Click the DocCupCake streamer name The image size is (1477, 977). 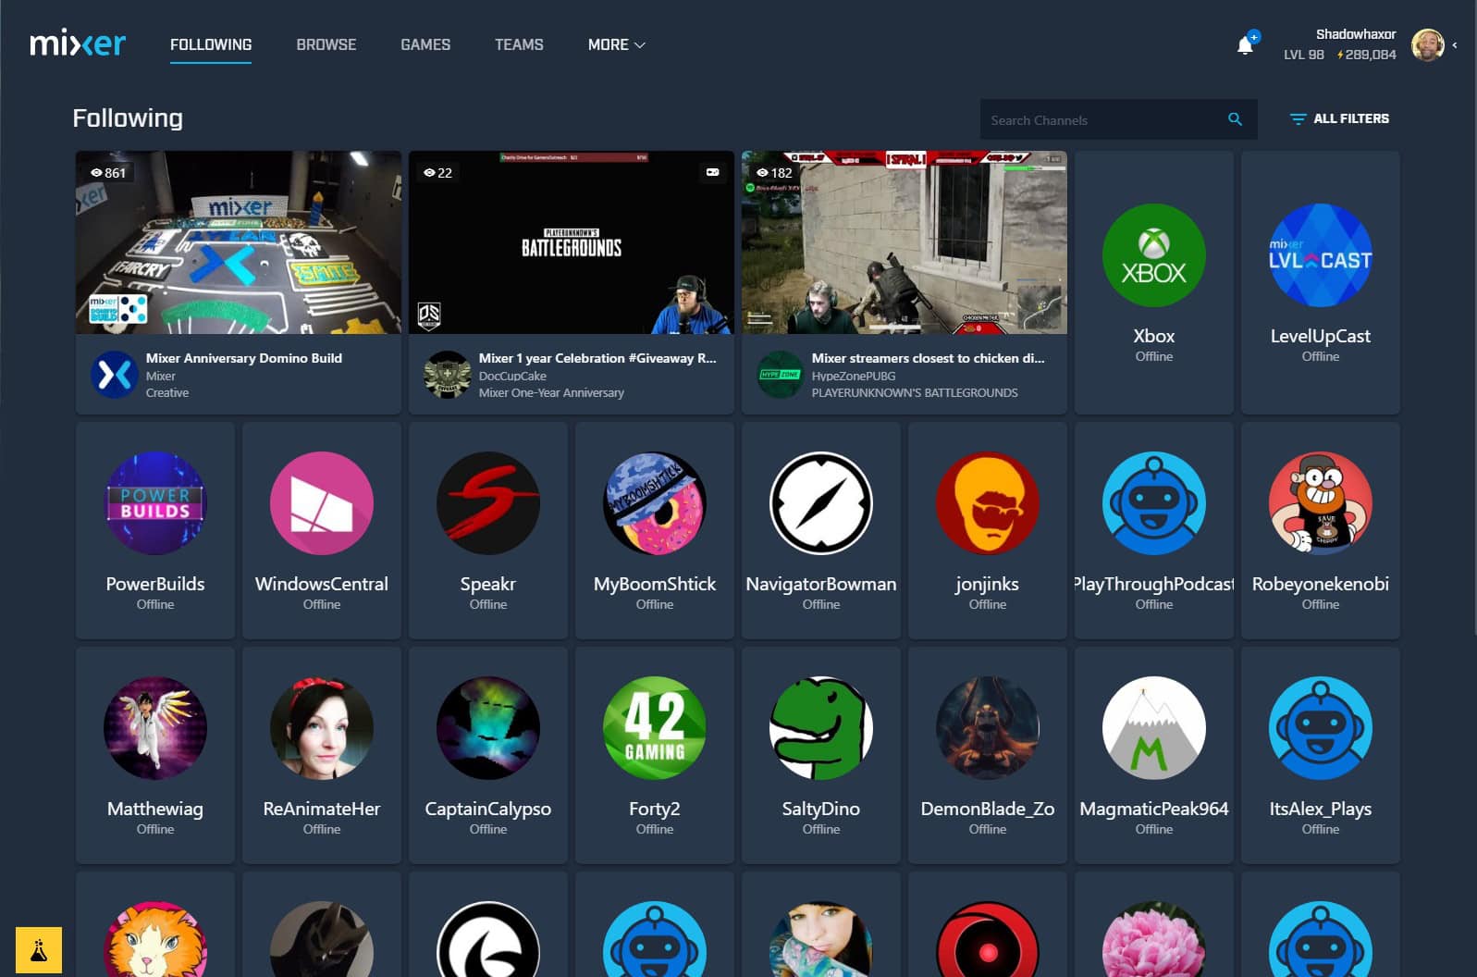pos(512,376)
